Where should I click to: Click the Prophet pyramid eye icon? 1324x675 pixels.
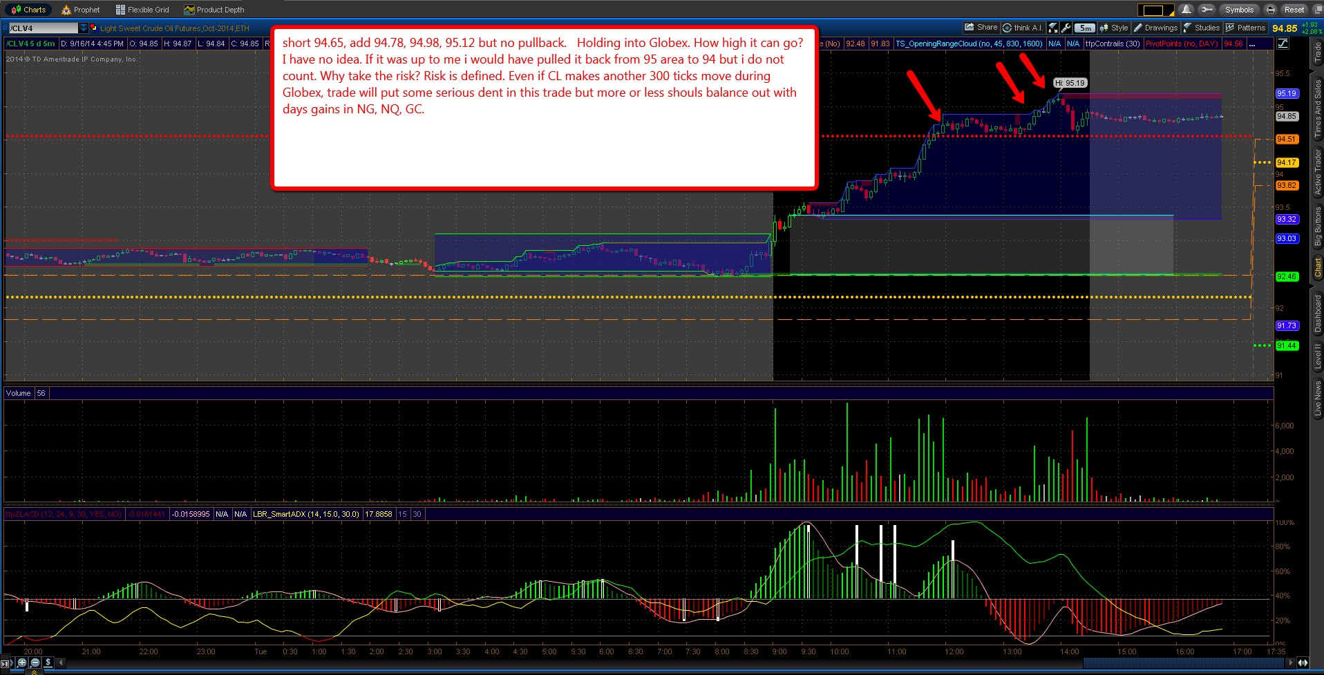pyautogui.click(x=66, y=10)
